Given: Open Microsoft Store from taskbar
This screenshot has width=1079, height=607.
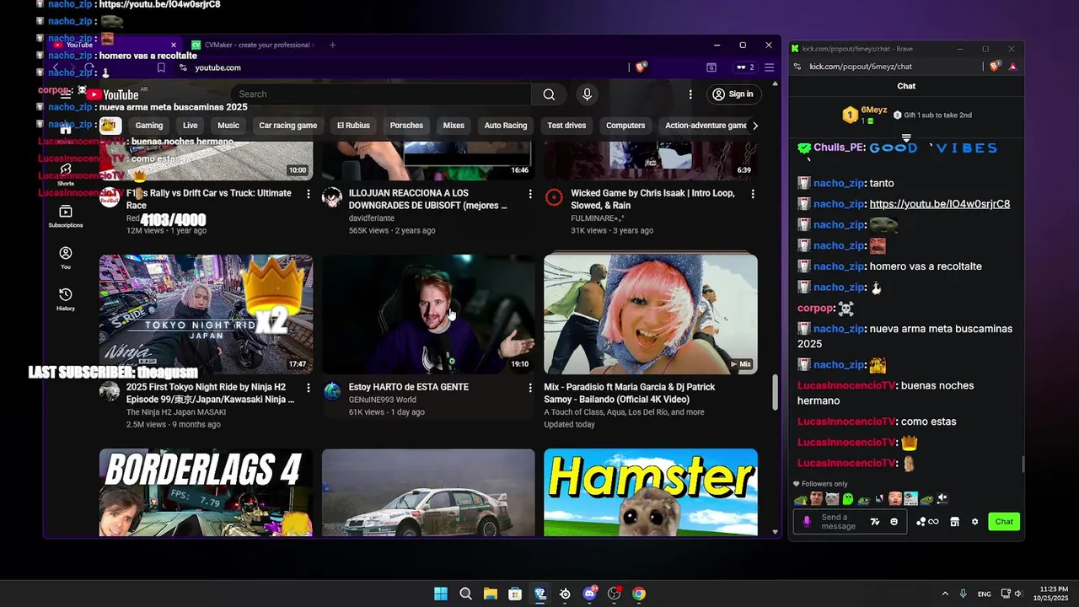Looking at the screenshot, I should pos(515,594).
